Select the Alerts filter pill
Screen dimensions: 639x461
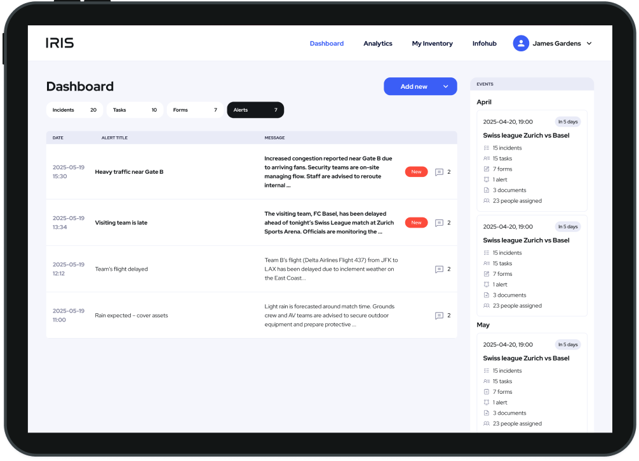pyautogui.click(x=255, y=110)
